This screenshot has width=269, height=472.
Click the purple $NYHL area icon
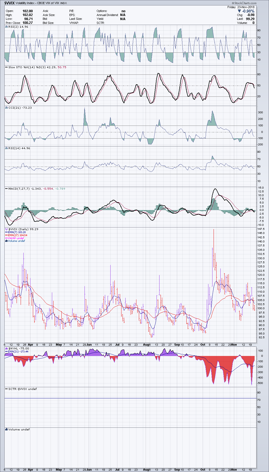(7, 349)
